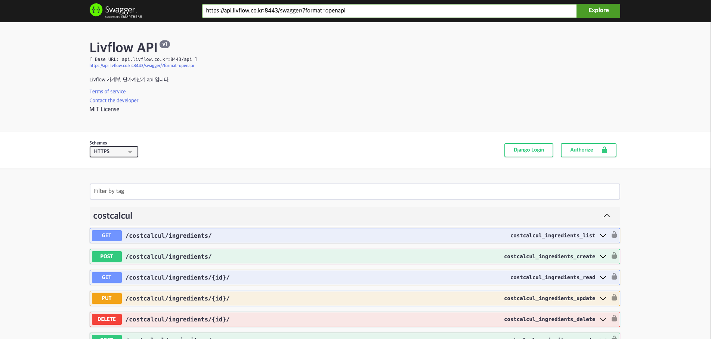Image resolution: width=711 pixels, height=339 pixels.
Task: Click the costcalcul_ingredients_create operation ID
Action: click(550, 256)
